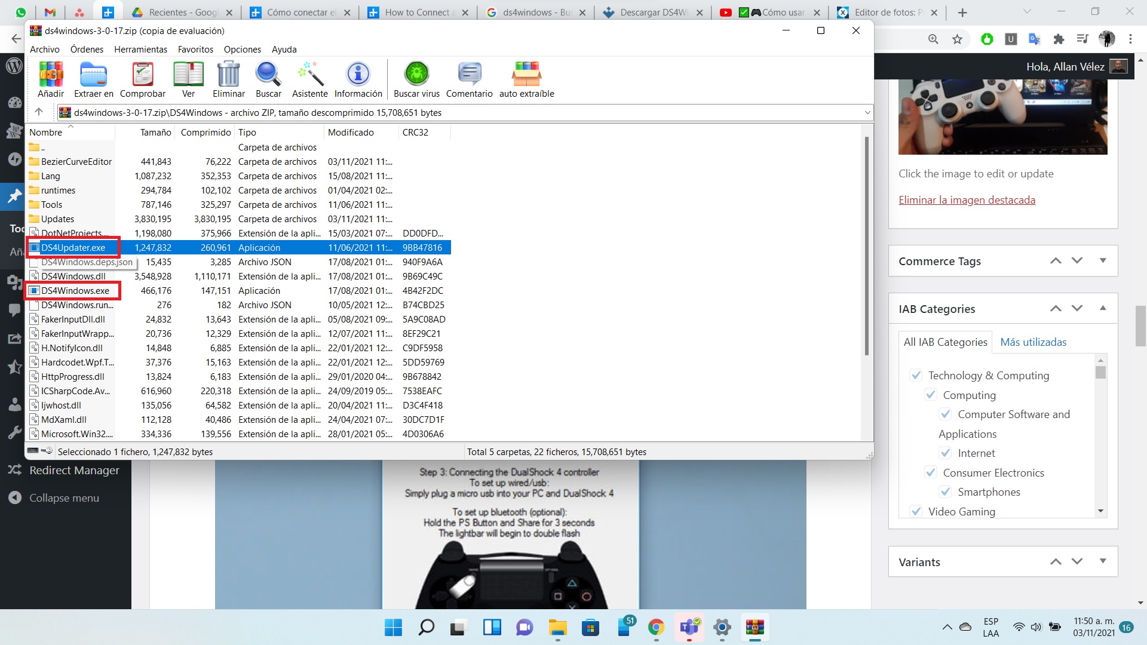Toggle the Video Gaming category checkbox
This screenshot has width=1147, height=645.
coord(916,511)
